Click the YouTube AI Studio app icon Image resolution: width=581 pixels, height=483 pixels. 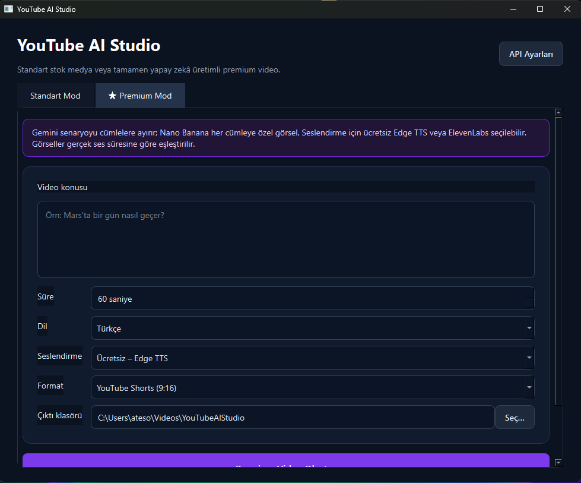tap(8, 10)
